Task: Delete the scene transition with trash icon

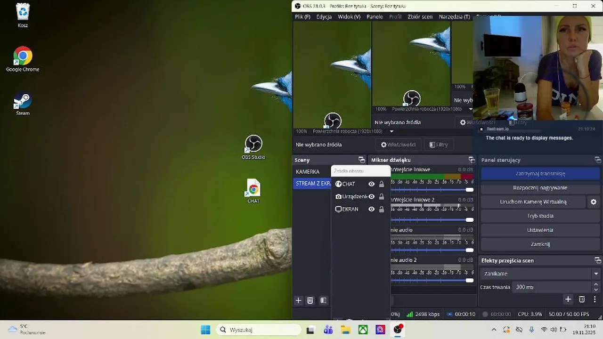Action: click(x=582, y=299)
